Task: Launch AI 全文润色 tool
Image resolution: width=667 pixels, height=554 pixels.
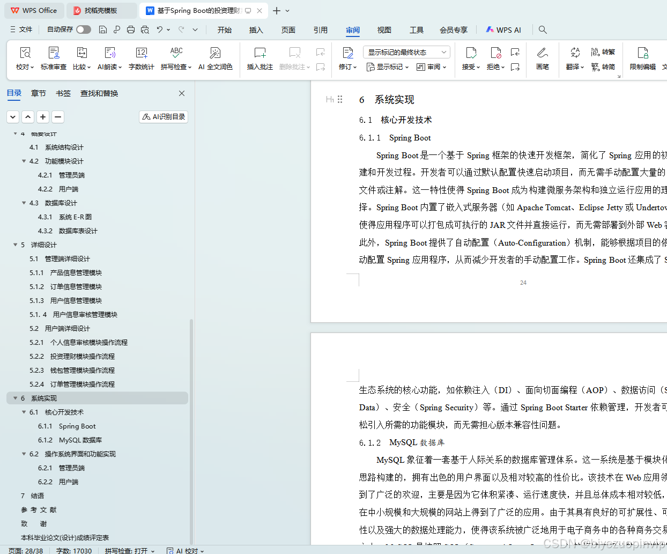Action: pyautogui.click(x=215, y=58)
